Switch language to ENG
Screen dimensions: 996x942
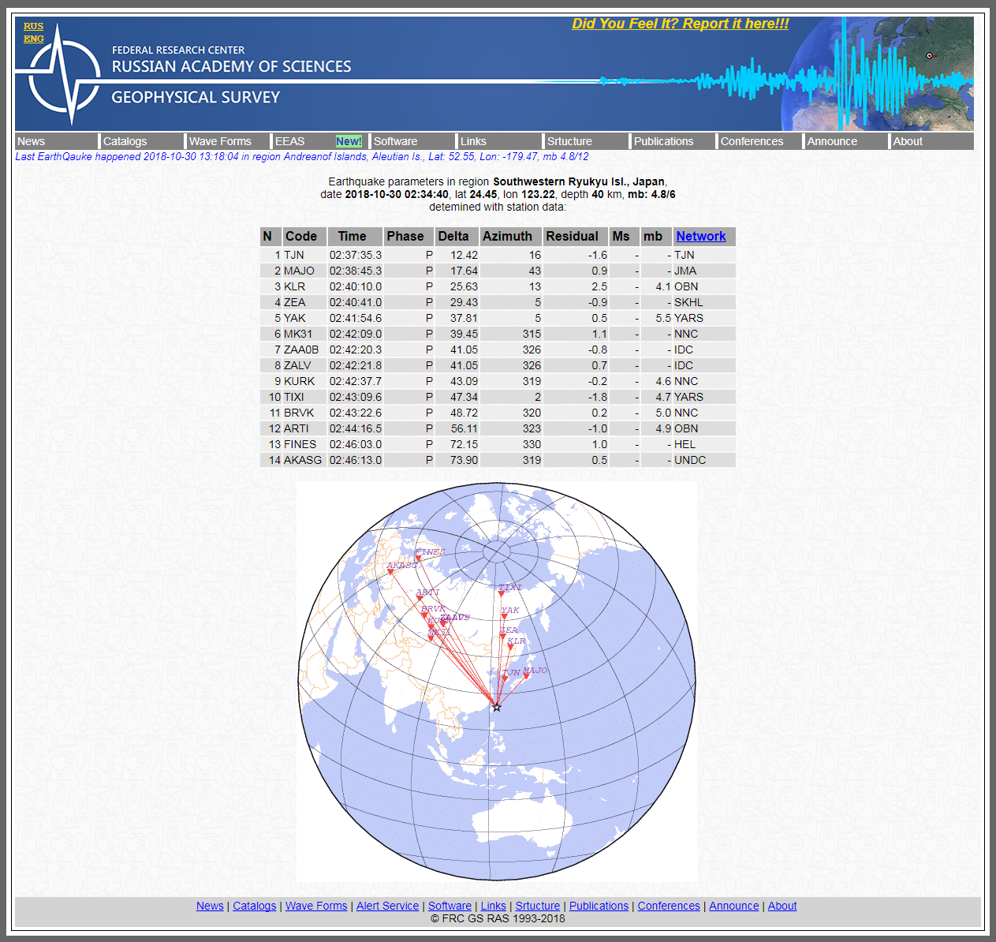pyautogui.click(x=34, y=39)
